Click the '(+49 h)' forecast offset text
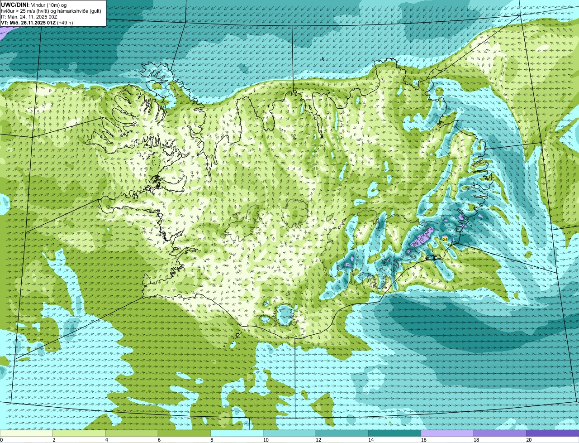Screen dimensions: 579x443 click(x=65, y=23)
